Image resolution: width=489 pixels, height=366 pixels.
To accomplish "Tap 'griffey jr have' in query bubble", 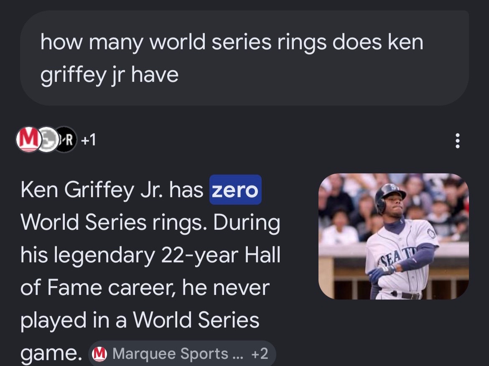I will coord(110,75).
